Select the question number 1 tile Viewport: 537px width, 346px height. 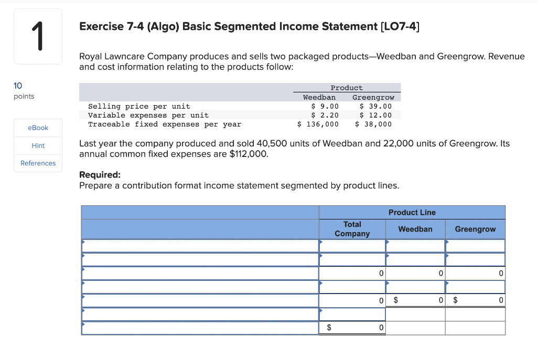point(38,36)
